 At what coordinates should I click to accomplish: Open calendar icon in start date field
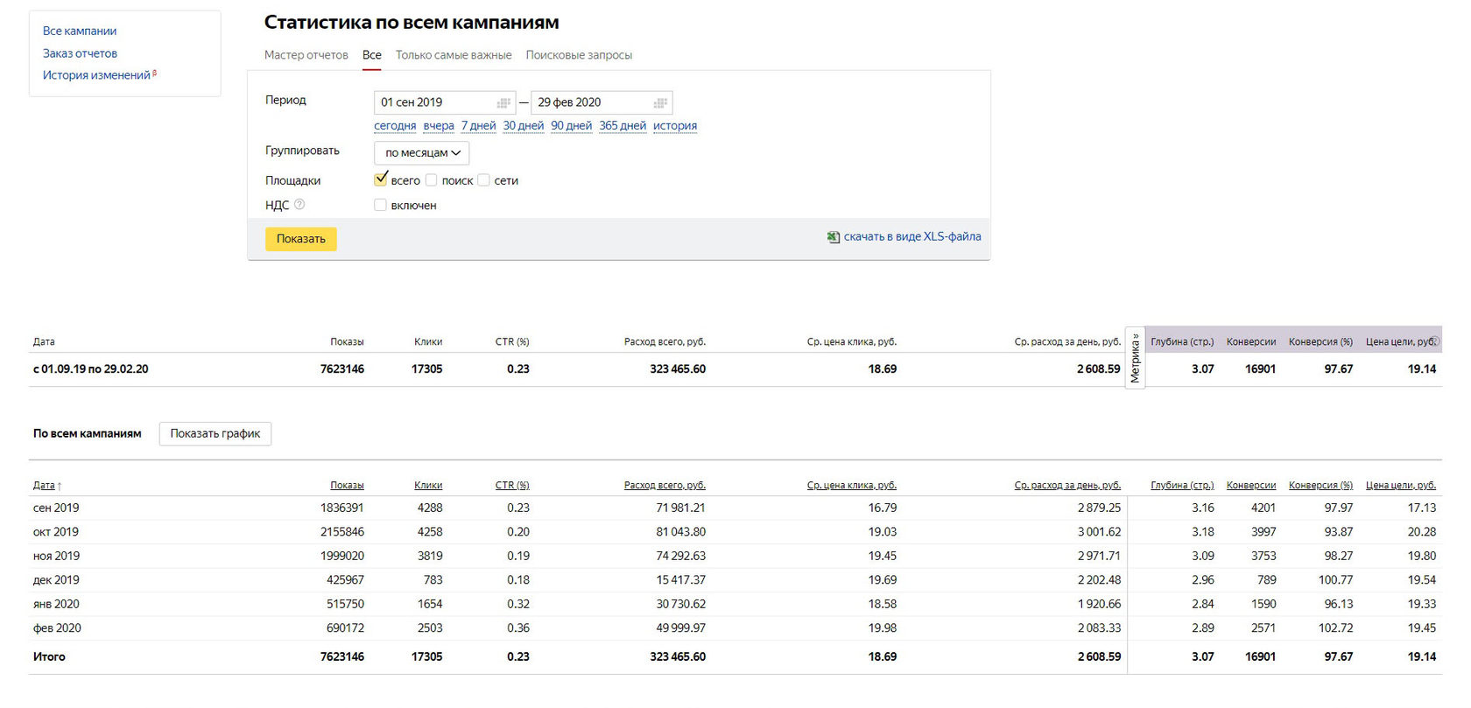pos(503,103)
